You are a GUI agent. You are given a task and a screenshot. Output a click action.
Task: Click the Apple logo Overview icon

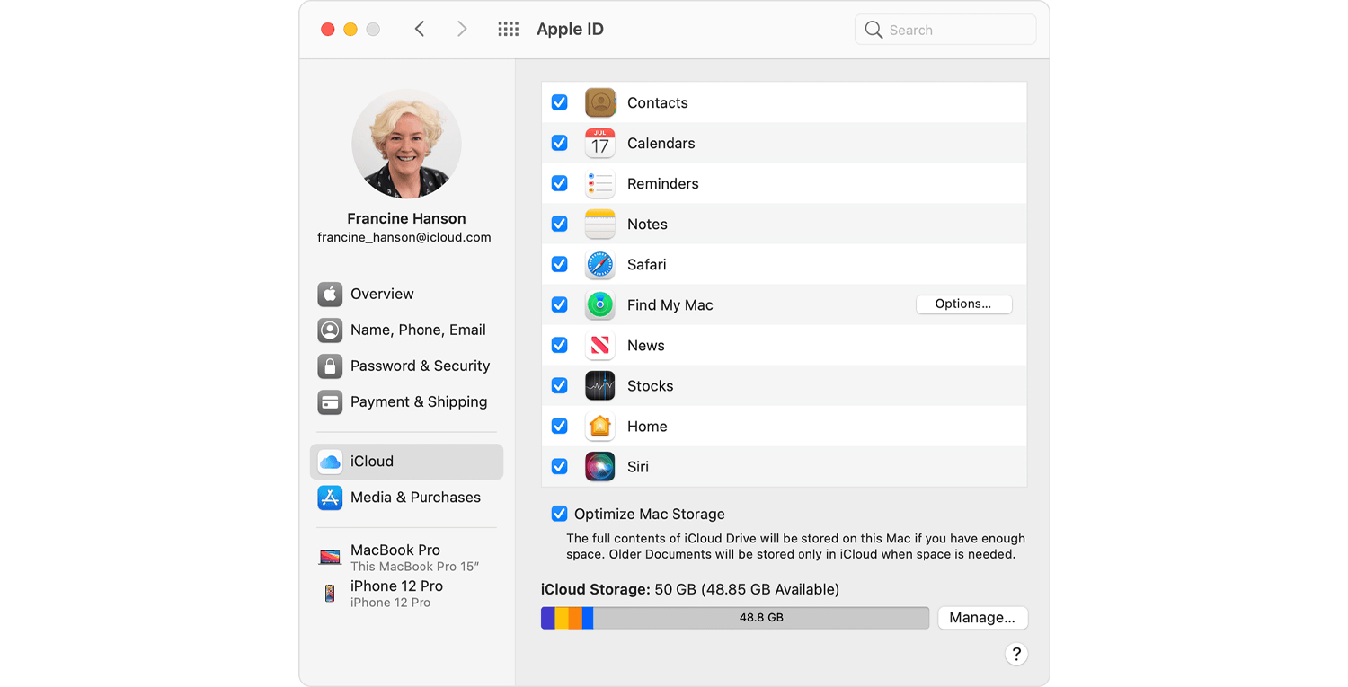(x=330, y=294)
